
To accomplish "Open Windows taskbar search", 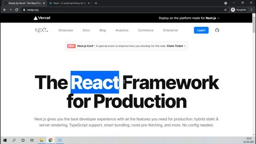I will point(14,140).
